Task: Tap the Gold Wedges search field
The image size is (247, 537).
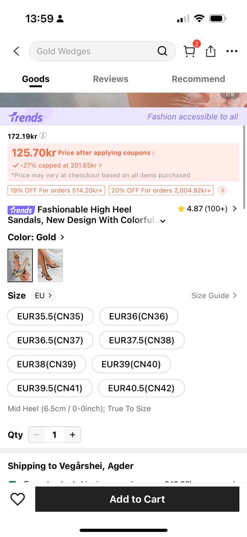Action: [94, 51]
